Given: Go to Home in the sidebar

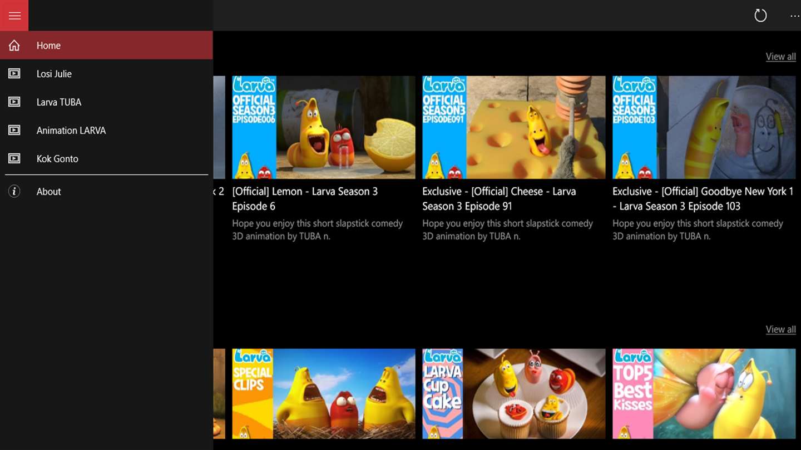Looking at the screenshot, I should [x=106, y=46].
